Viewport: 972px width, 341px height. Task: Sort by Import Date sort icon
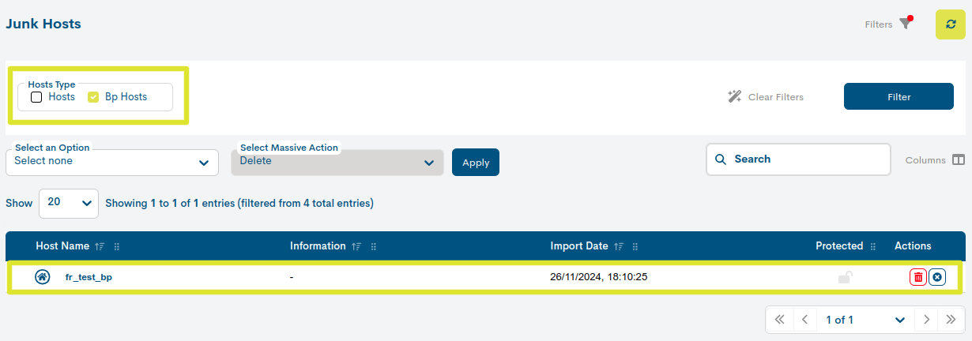[x=619, y=246]
